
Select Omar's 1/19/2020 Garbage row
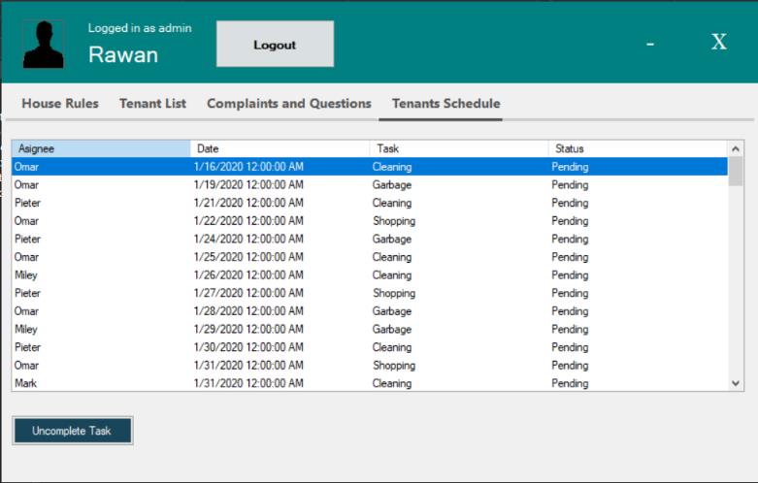point(370,185)
